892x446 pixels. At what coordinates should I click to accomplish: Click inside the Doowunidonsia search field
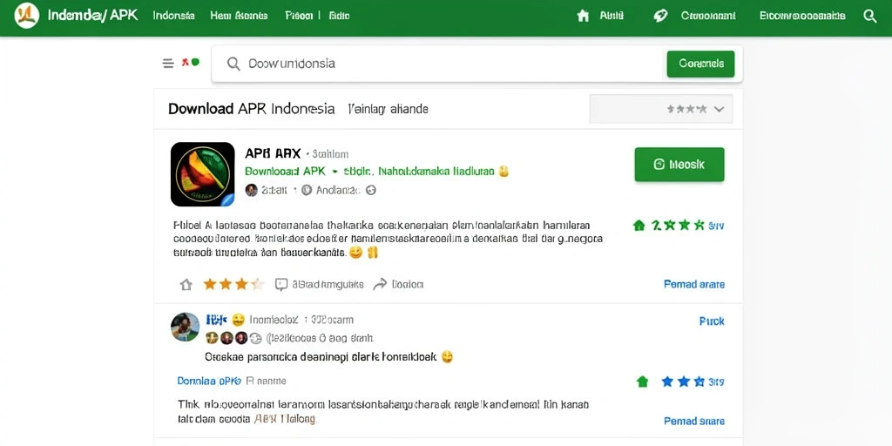click(x=439, y=64)
